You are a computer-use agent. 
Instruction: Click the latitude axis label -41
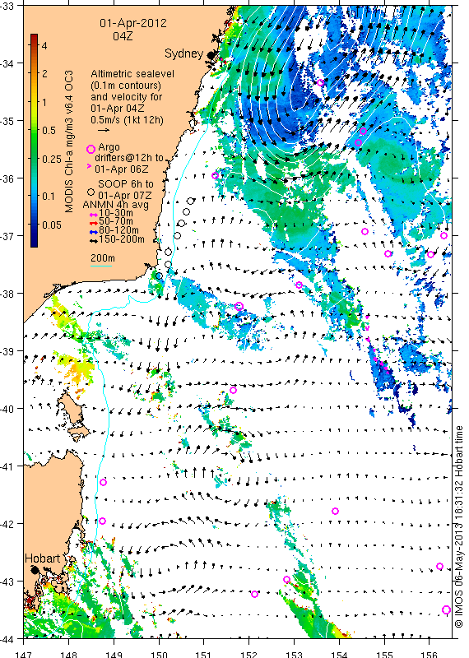[x=7, y=466]
